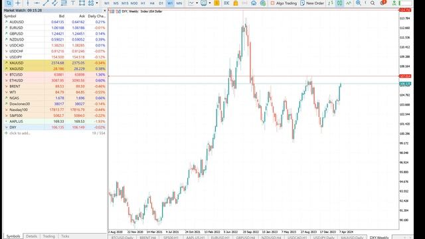Switch chart to D1 timeframe
The width and height of the screenshot is (425, 239).
161,3
